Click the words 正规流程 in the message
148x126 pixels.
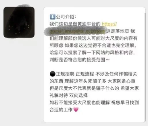tap(85, 74)
